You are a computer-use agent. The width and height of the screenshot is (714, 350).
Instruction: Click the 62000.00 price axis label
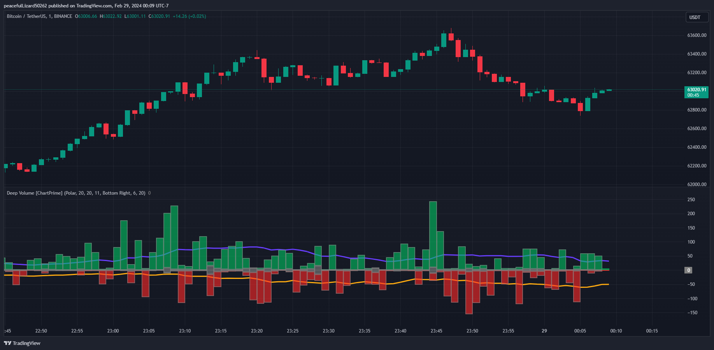[697, 185]
